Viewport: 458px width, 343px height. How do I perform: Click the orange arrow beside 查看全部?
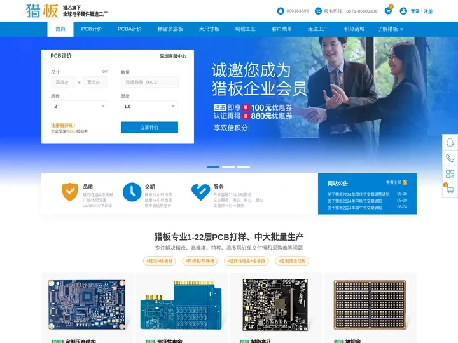coord(405,182)
